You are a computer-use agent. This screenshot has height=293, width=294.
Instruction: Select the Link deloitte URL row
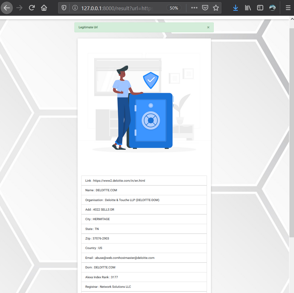[144, 180]
